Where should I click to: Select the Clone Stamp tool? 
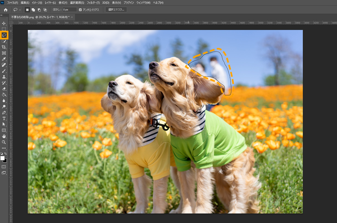4,77
